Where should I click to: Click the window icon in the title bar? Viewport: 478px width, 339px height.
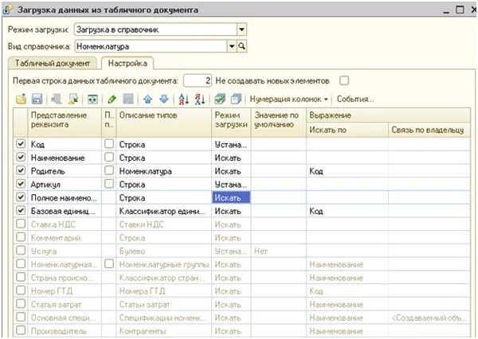pyautogui.click(x=8, y=10)
